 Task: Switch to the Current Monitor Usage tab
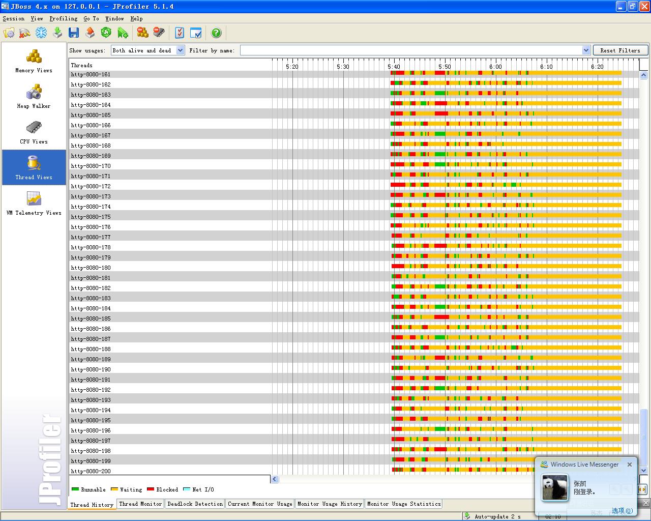tap(260, 504)
